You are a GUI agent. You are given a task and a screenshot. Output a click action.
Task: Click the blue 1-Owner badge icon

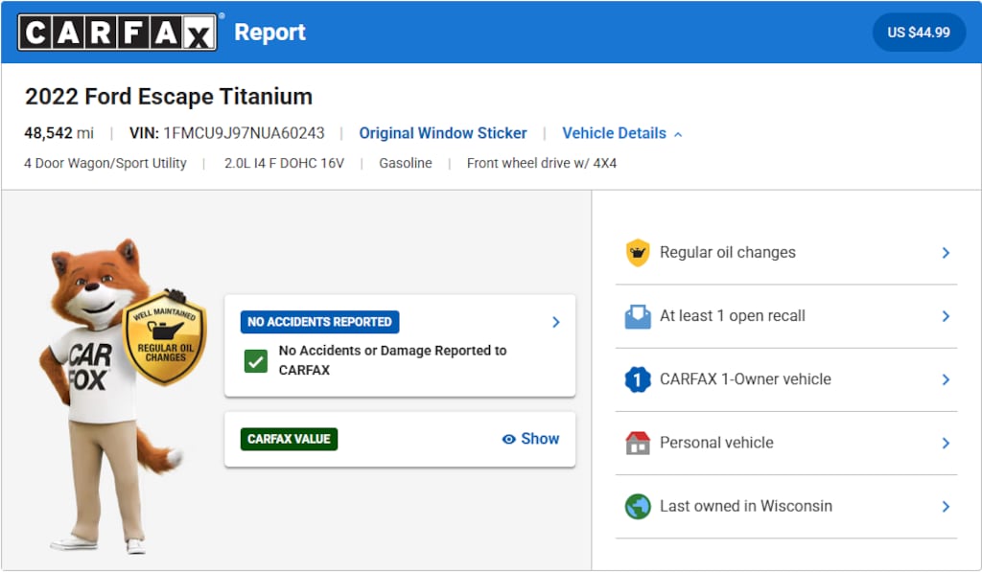[639, 379]
